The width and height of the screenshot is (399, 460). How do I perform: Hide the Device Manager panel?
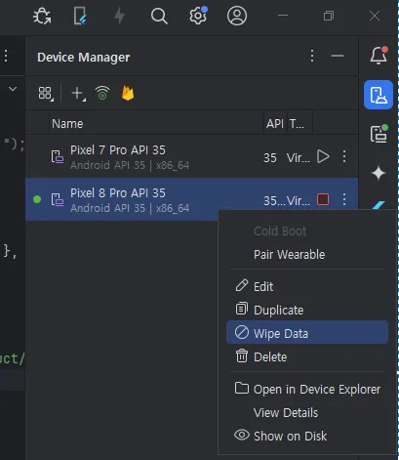338,56
